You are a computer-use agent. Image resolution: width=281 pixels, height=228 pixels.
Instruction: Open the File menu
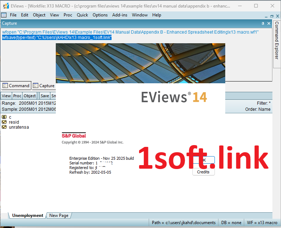13,15
